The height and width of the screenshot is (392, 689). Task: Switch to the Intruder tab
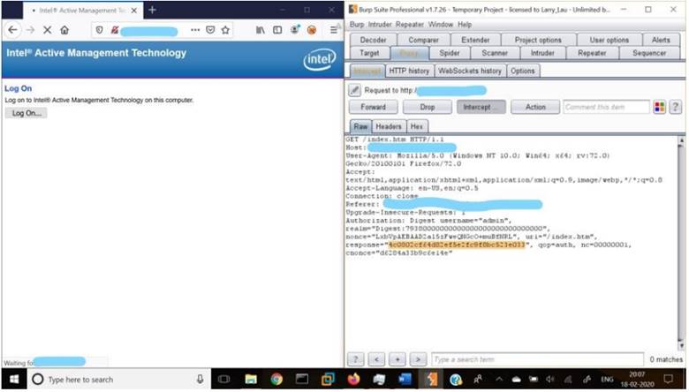point(542,53)
